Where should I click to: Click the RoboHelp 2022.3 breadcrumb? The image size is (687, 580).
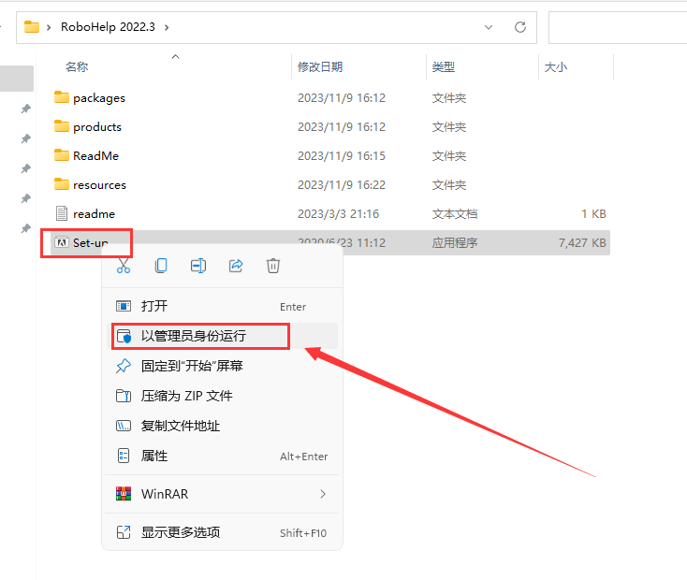pyautogui.click(x=108, y=27)
